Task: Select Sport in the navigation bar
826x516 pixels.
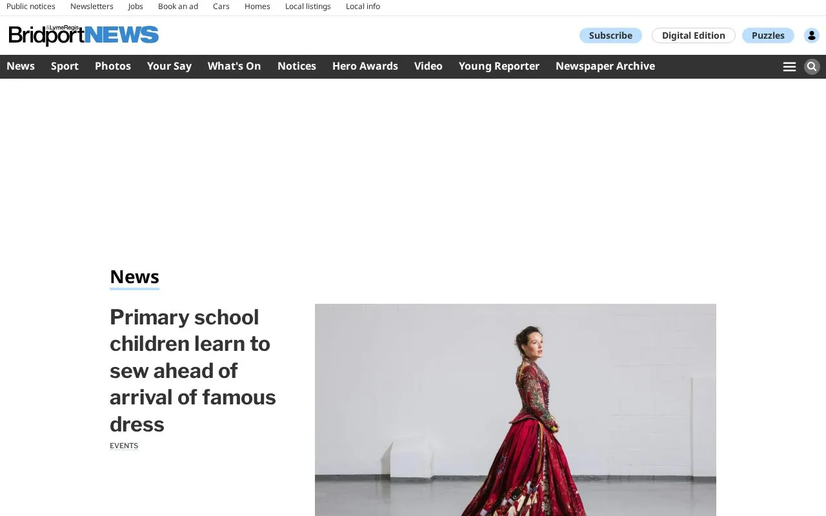Action: tap(65, 66)
